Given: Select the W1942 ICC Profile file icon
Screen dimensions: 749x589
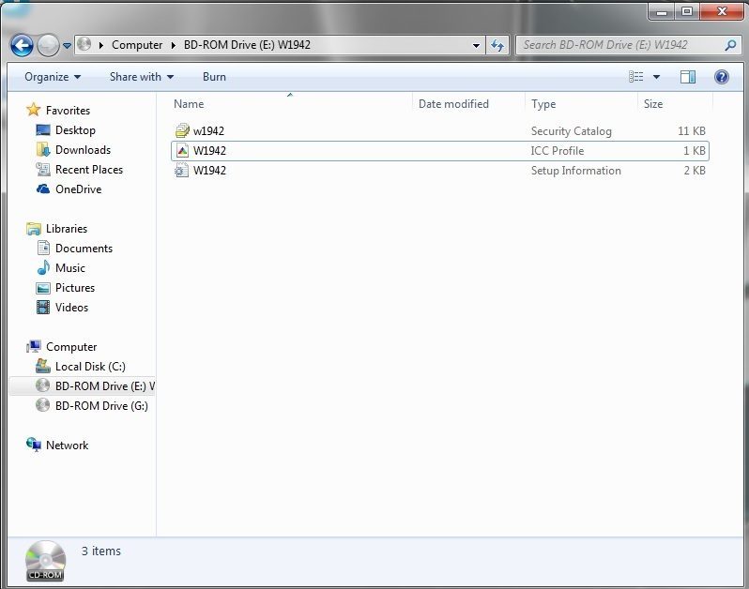Looking at the screenshot, I should pyautogui.click(x=182, y=151).
